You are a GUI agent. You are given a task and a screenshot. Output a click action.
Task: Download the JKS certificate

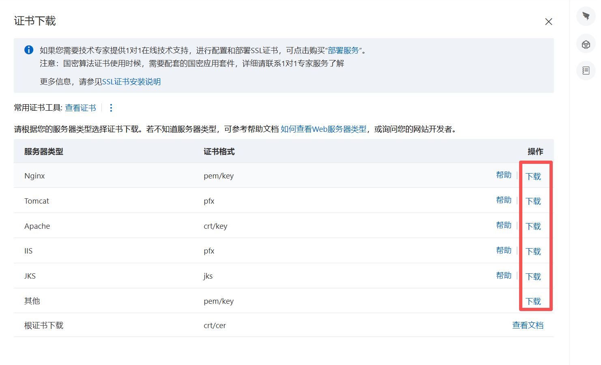point(533,277)
